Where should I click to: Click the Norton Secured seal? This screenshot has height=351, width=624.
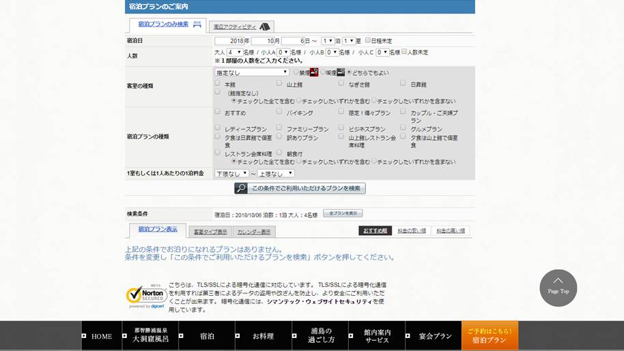146,297
